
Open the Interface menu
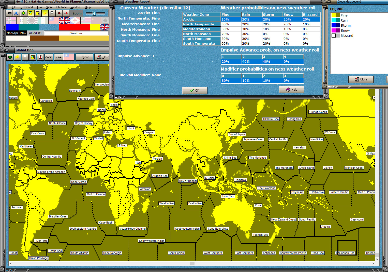(61, 7)
